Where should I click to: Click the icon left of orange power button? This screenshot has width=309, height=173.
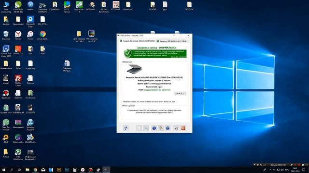pos(176,128)
